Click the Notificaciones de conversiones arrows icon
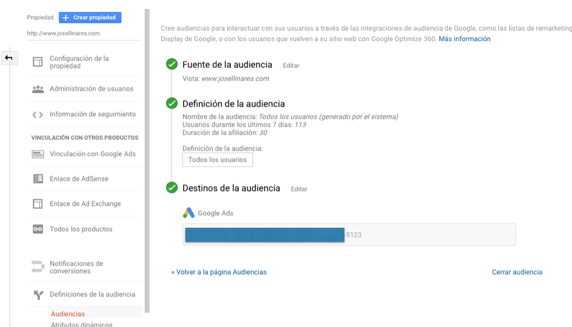 [x=38, y=267]
